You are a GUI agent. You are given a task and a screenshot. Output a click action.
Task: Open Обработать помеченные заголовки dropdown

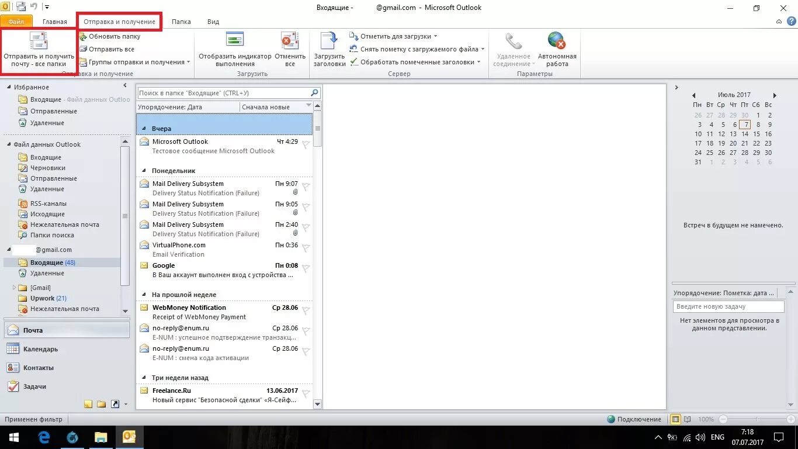tap(415, 62)
